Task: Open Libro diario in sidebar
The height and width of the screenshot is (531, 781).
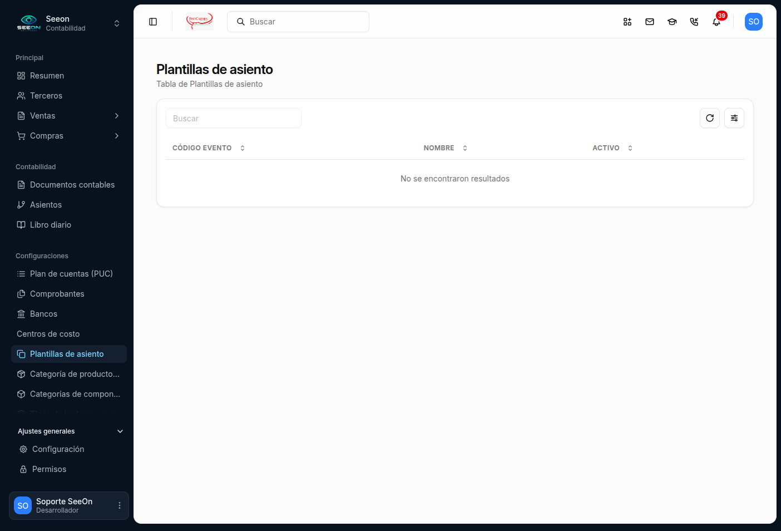Action: 69,225
